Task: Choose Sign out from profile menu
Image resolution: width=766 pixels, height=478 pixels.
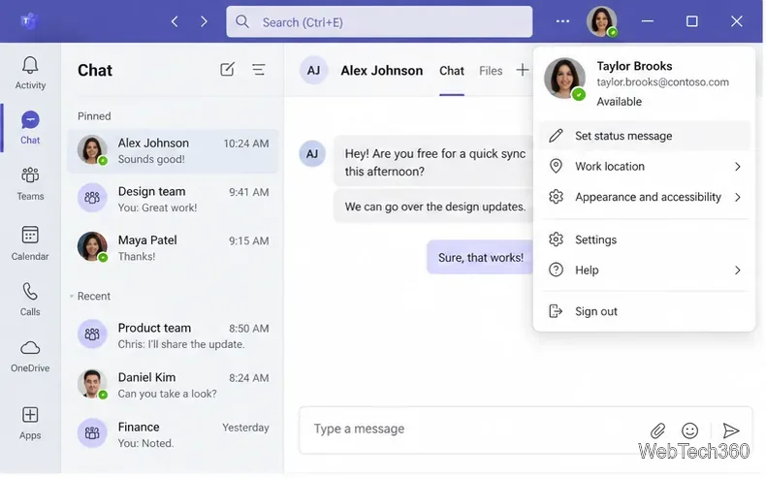Action: coord(645,311)
